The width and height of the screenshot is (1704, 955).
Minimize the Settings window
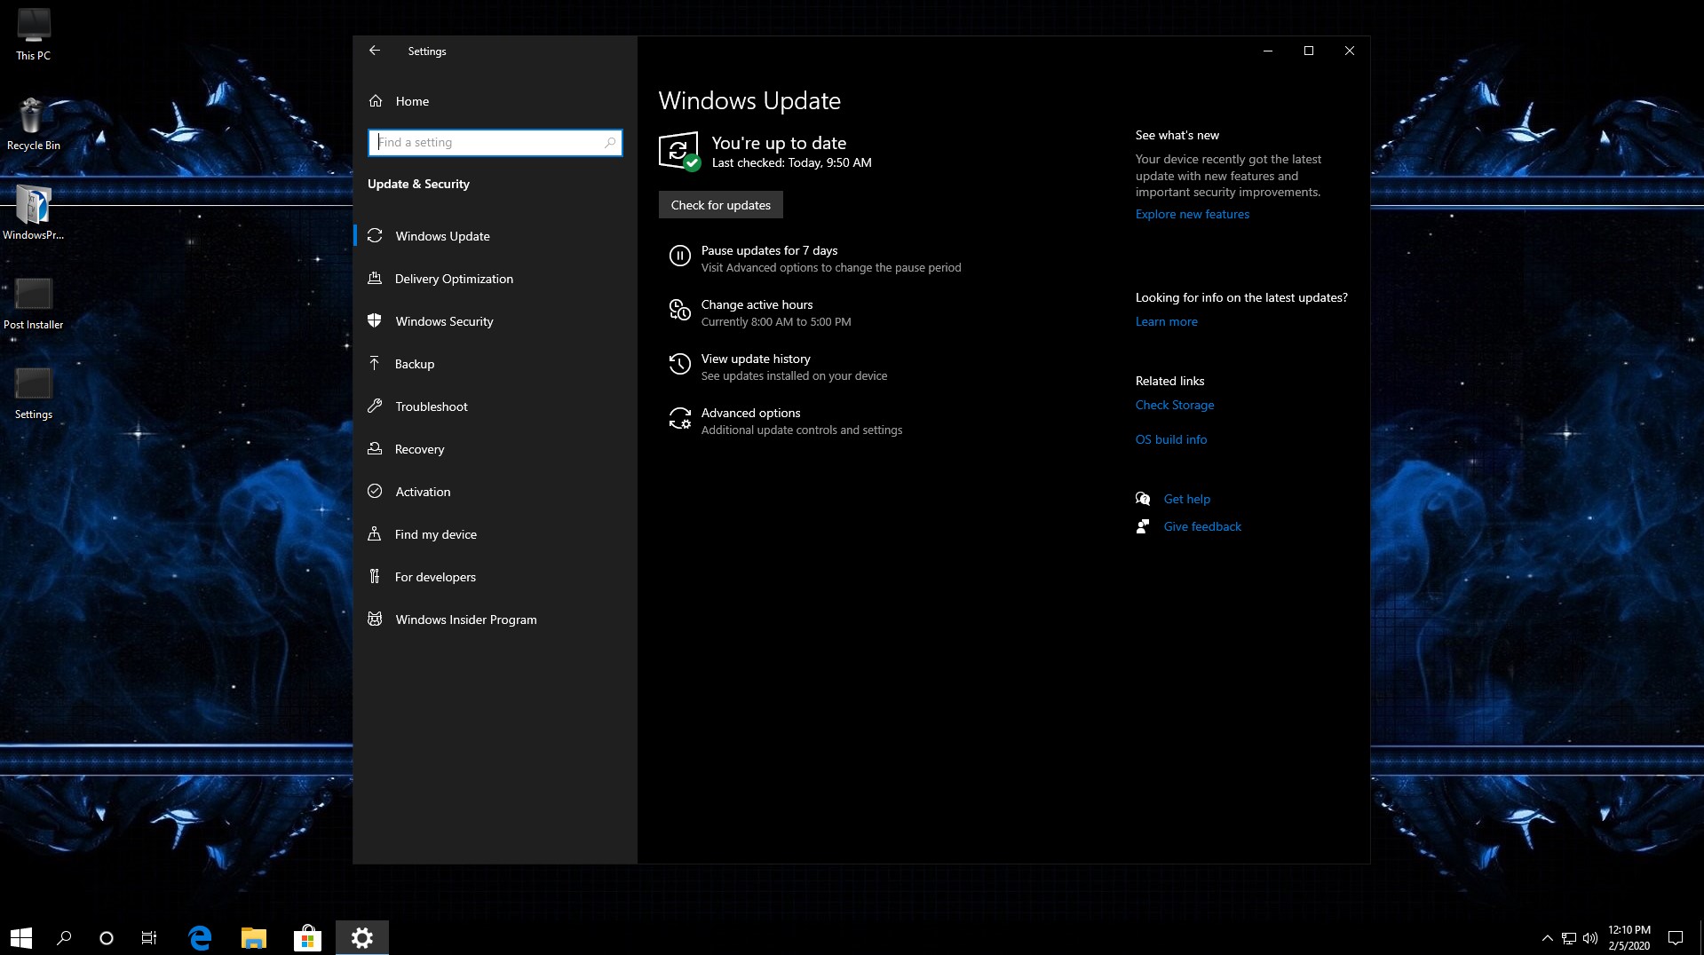pyautogui.click(x=1268, y=51)
